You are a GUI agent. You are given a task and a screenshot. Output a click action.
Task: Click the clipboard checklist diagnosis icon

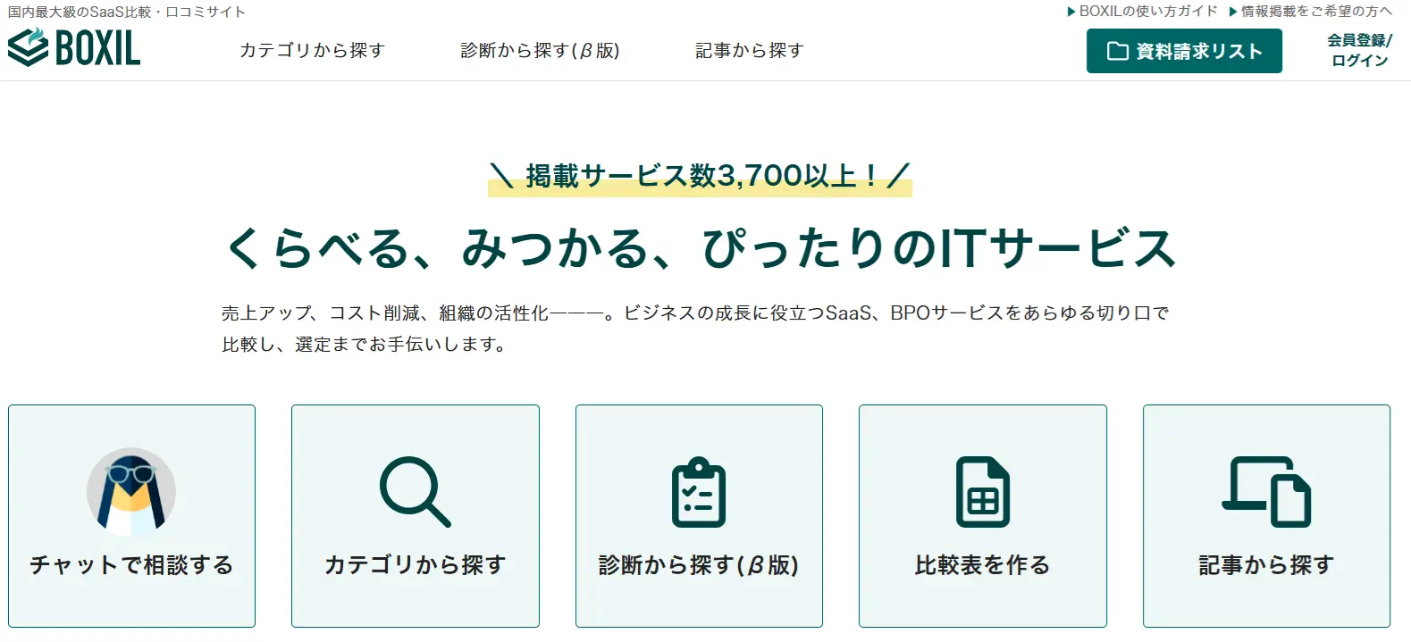point(699,492)
